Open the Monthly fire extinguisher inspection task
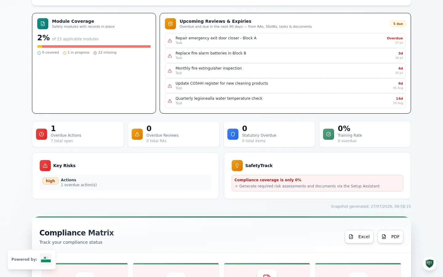443x277 pixels. (x=285, y=70)
